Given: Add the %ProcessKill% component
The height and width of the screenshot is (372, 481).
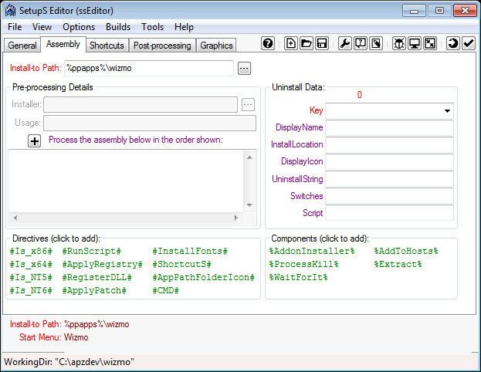Looking at the screenshot, I should (x=303, y=265).
